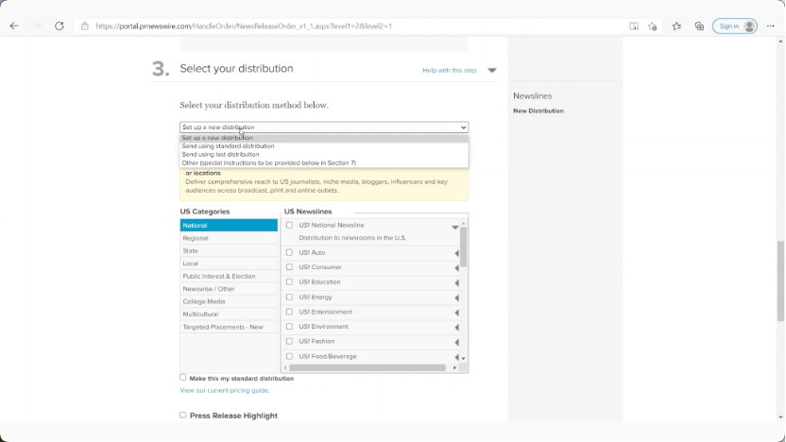Image resolution: width=786 pixels, height=442 pixels.
Task: Add this page to favorites (star icon)
Action: pyautogui.click(x=653, y=26)
